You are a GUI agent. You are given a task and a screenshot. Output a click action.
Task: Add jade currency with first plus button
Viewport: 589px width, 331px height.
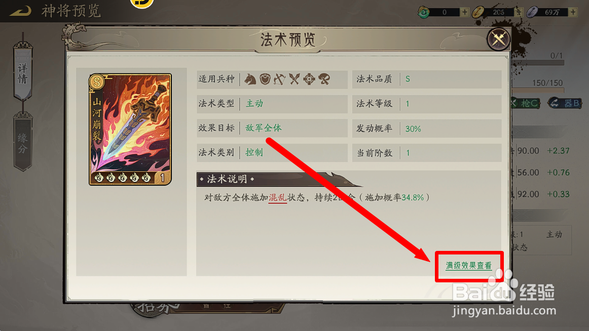(x=465, y=12)
